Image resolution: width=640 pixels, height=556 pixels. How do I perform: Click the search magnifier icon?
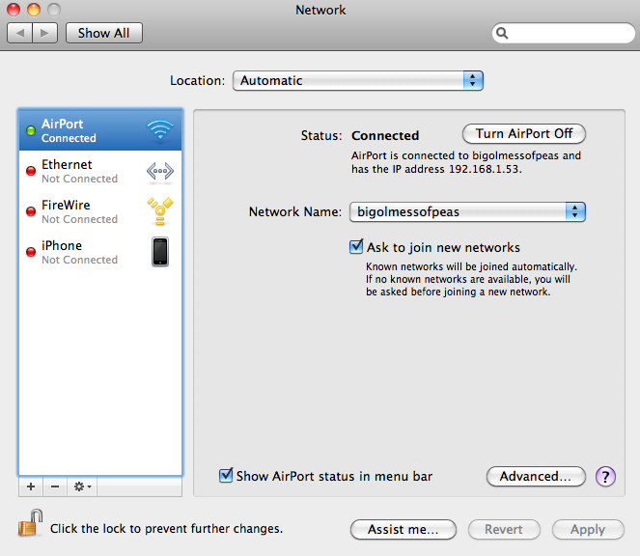coord(502,33)
